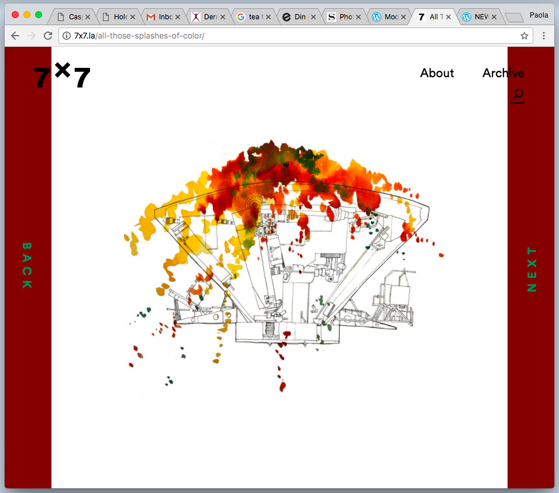559x493 pixels.
Task: Close the active All Those tab
Action: (448, 17)
